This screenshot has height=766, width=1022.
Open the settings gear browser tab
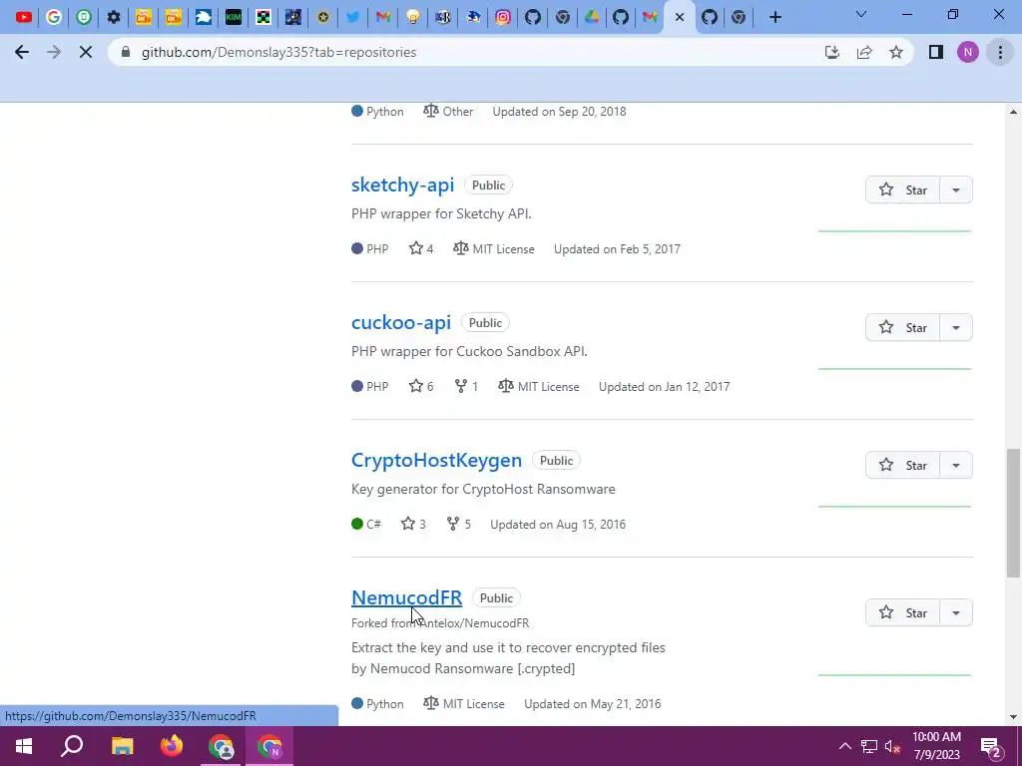(114, 17)
